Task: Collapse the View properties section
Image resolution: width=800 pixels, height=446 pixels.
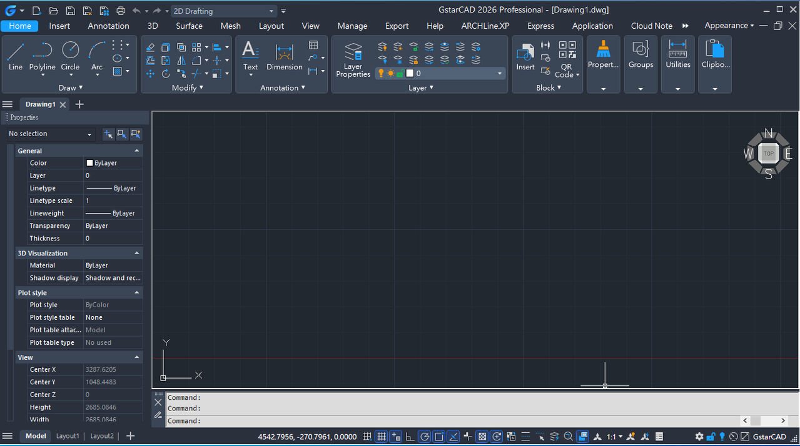Action: (137, 357)
